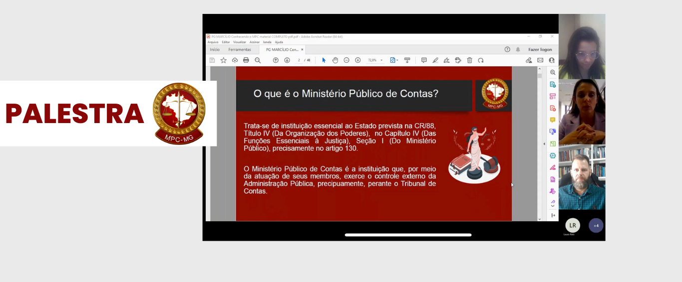Screen dimensions: 682x282
Task: Zoom out with the minus circle icon
Action: (346, 60)
